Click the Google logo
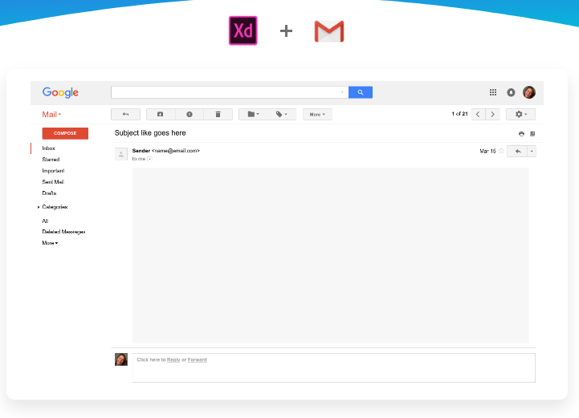 60,92
